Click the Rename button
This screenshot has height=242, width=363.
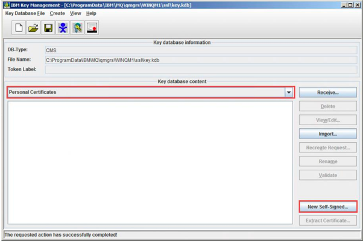[328, 161]
